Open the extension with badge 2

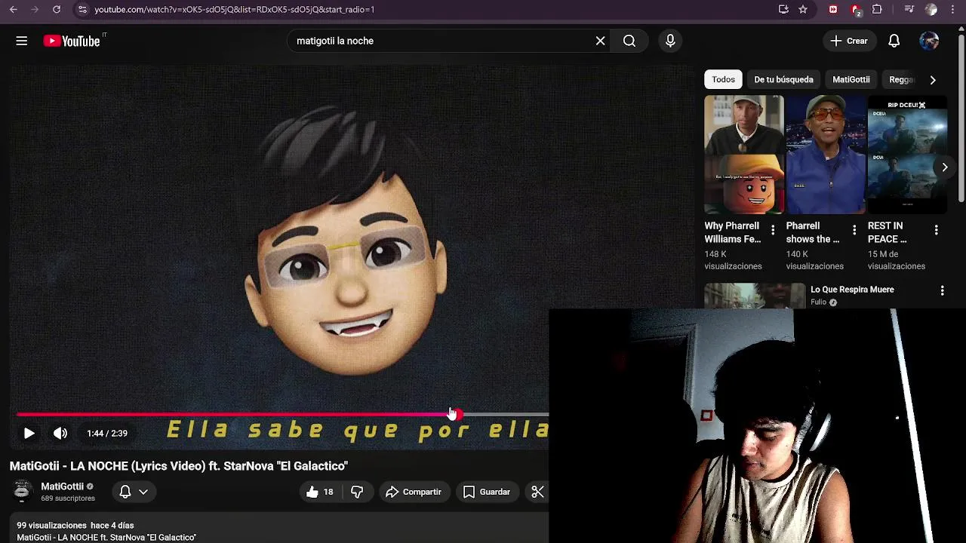(856, 9)
